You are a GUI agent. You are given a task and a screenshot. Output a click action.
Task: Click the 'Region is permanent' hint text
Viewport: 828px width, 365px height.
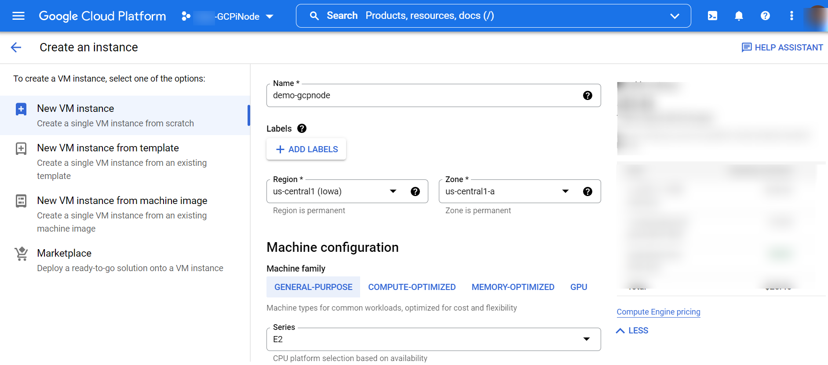coord(309,211)
